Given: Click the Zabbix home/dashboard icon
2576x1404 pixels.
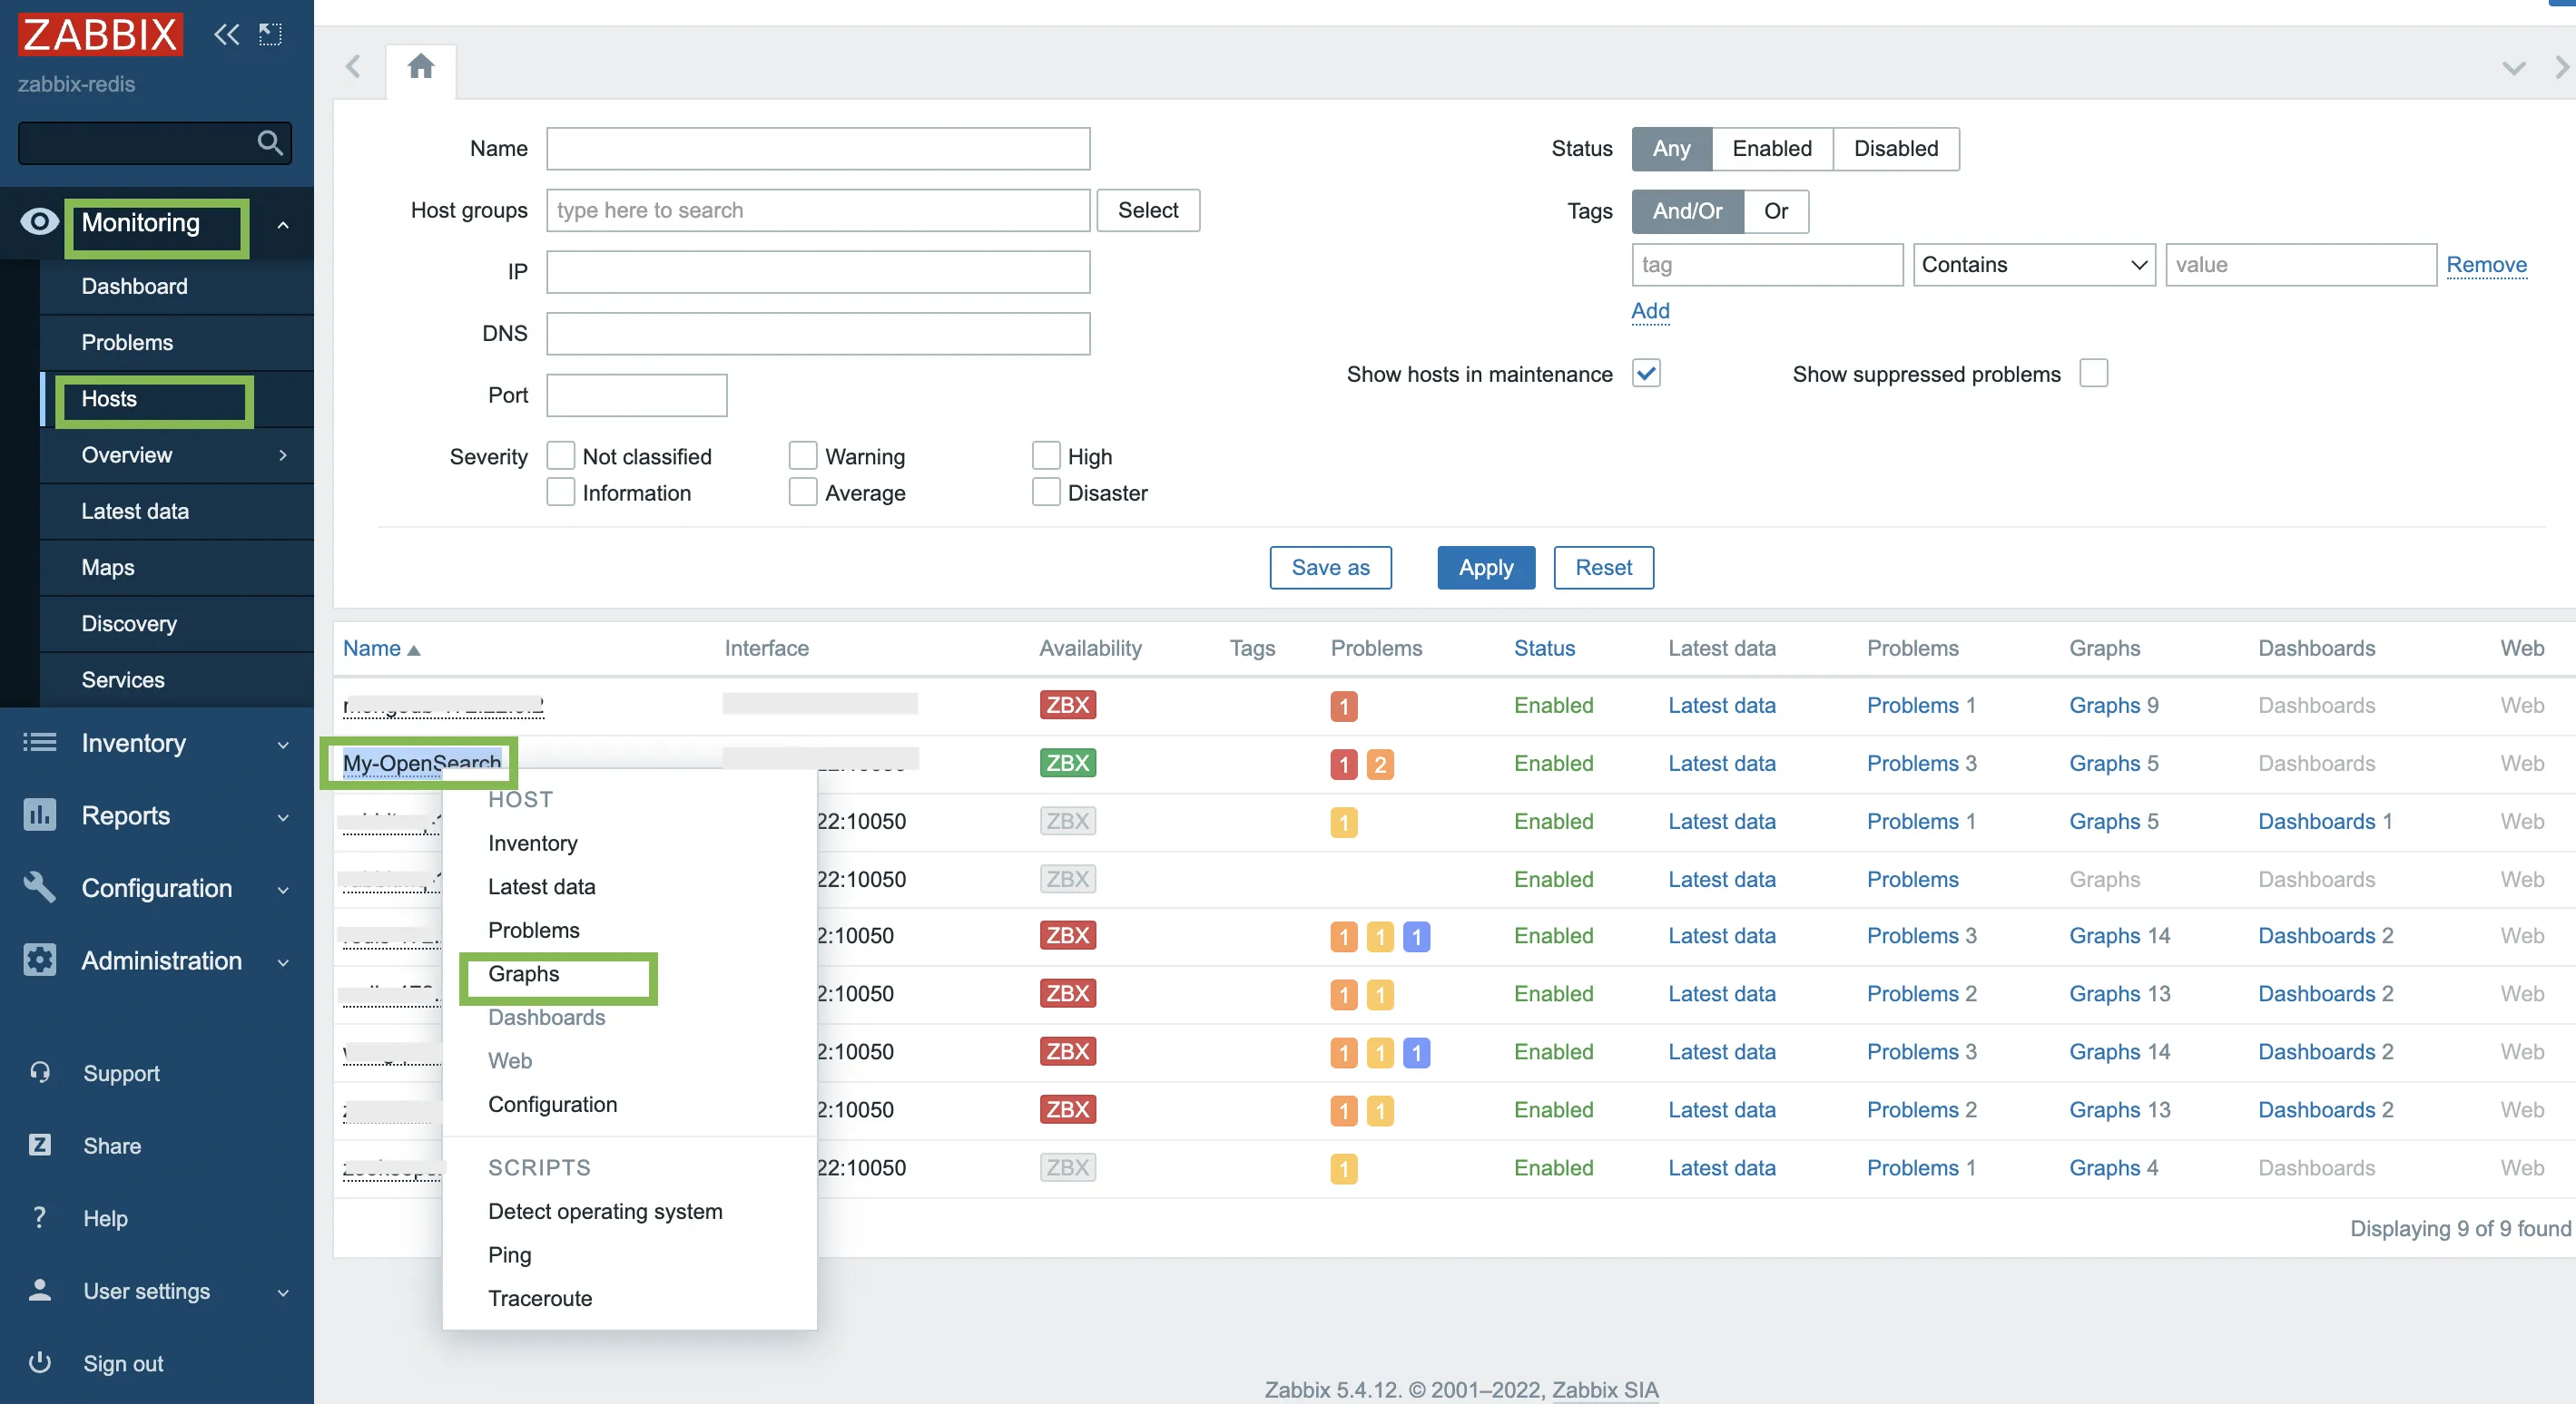Looking at the screenshot, I should tap(422, 65).
